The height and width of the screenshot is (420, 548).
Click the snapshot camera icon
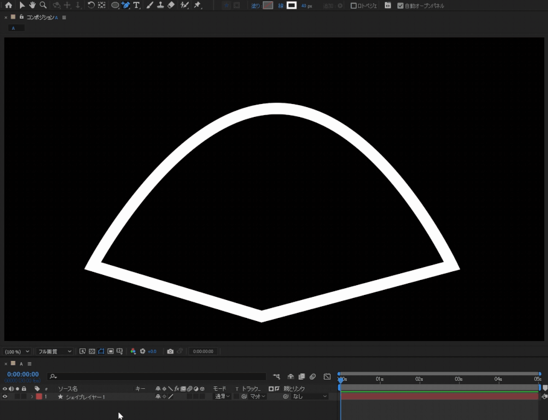pyautogui.click(x=170, y=352)
